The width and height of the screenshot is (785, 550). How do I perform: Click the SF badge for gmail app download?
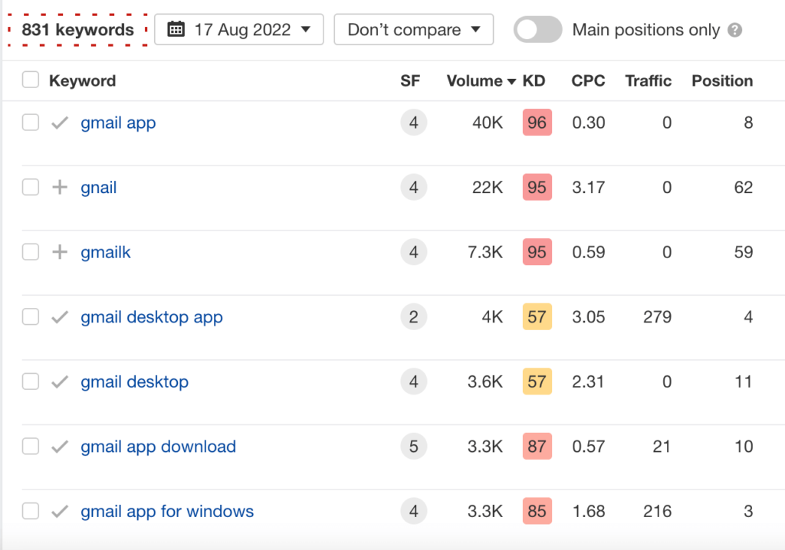[x=413, y=447]
